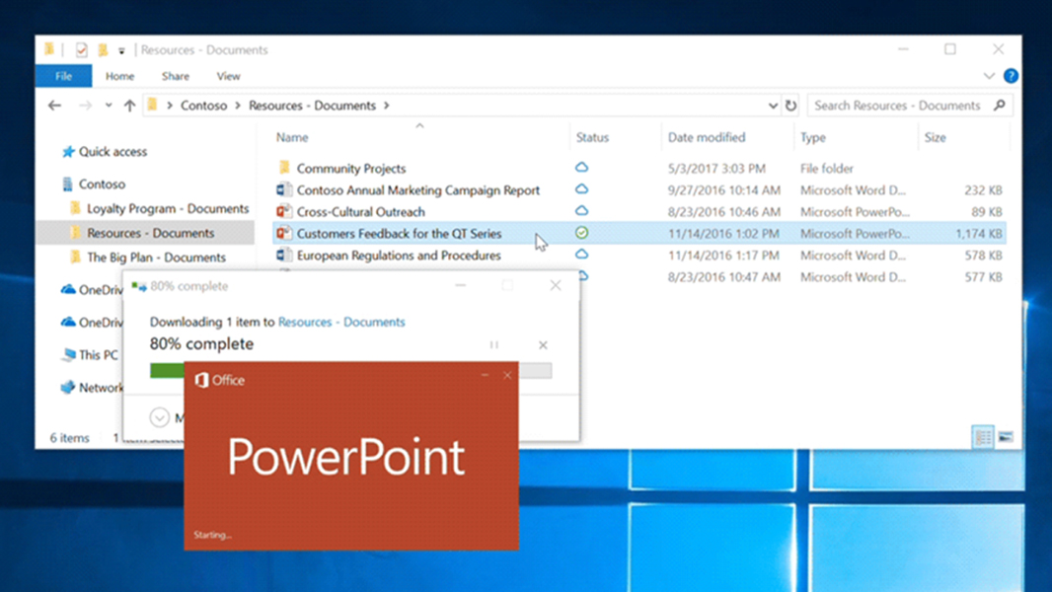This screenshot has height=592, width=1052.
Task: Click the address bar history dropdown arrow
Action: point(774,105)
